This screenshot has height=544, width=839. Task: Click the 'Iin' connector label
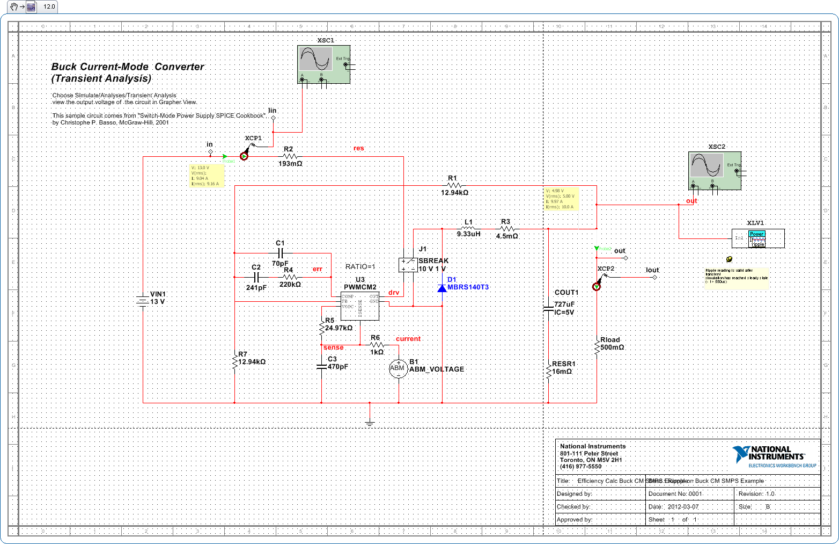point(273,111)
